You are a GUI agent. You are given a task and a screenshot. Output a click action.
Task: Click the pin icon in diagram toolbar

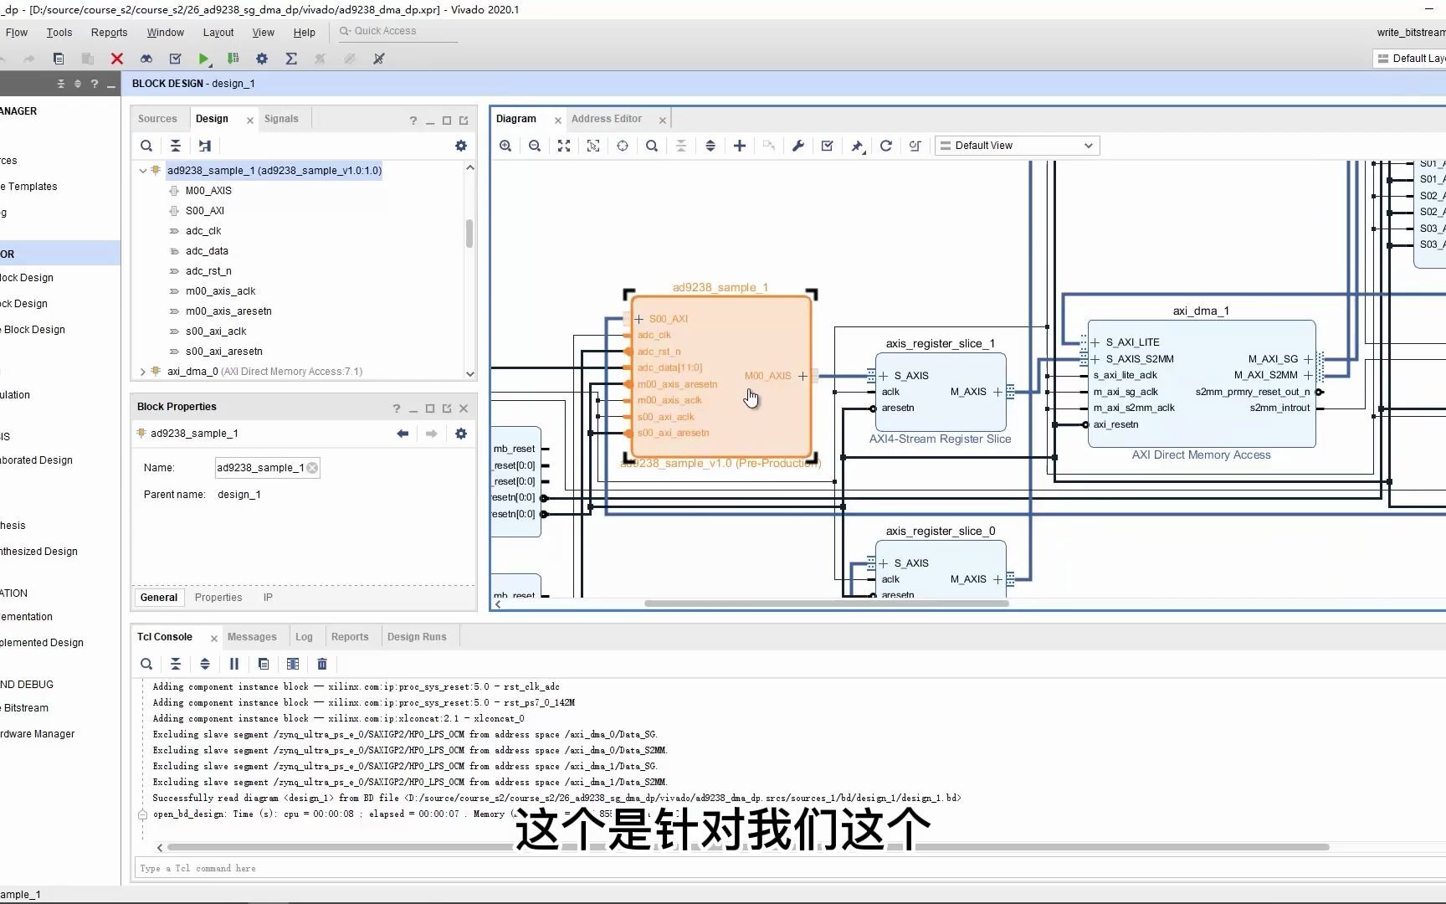[x=857, y=146]
